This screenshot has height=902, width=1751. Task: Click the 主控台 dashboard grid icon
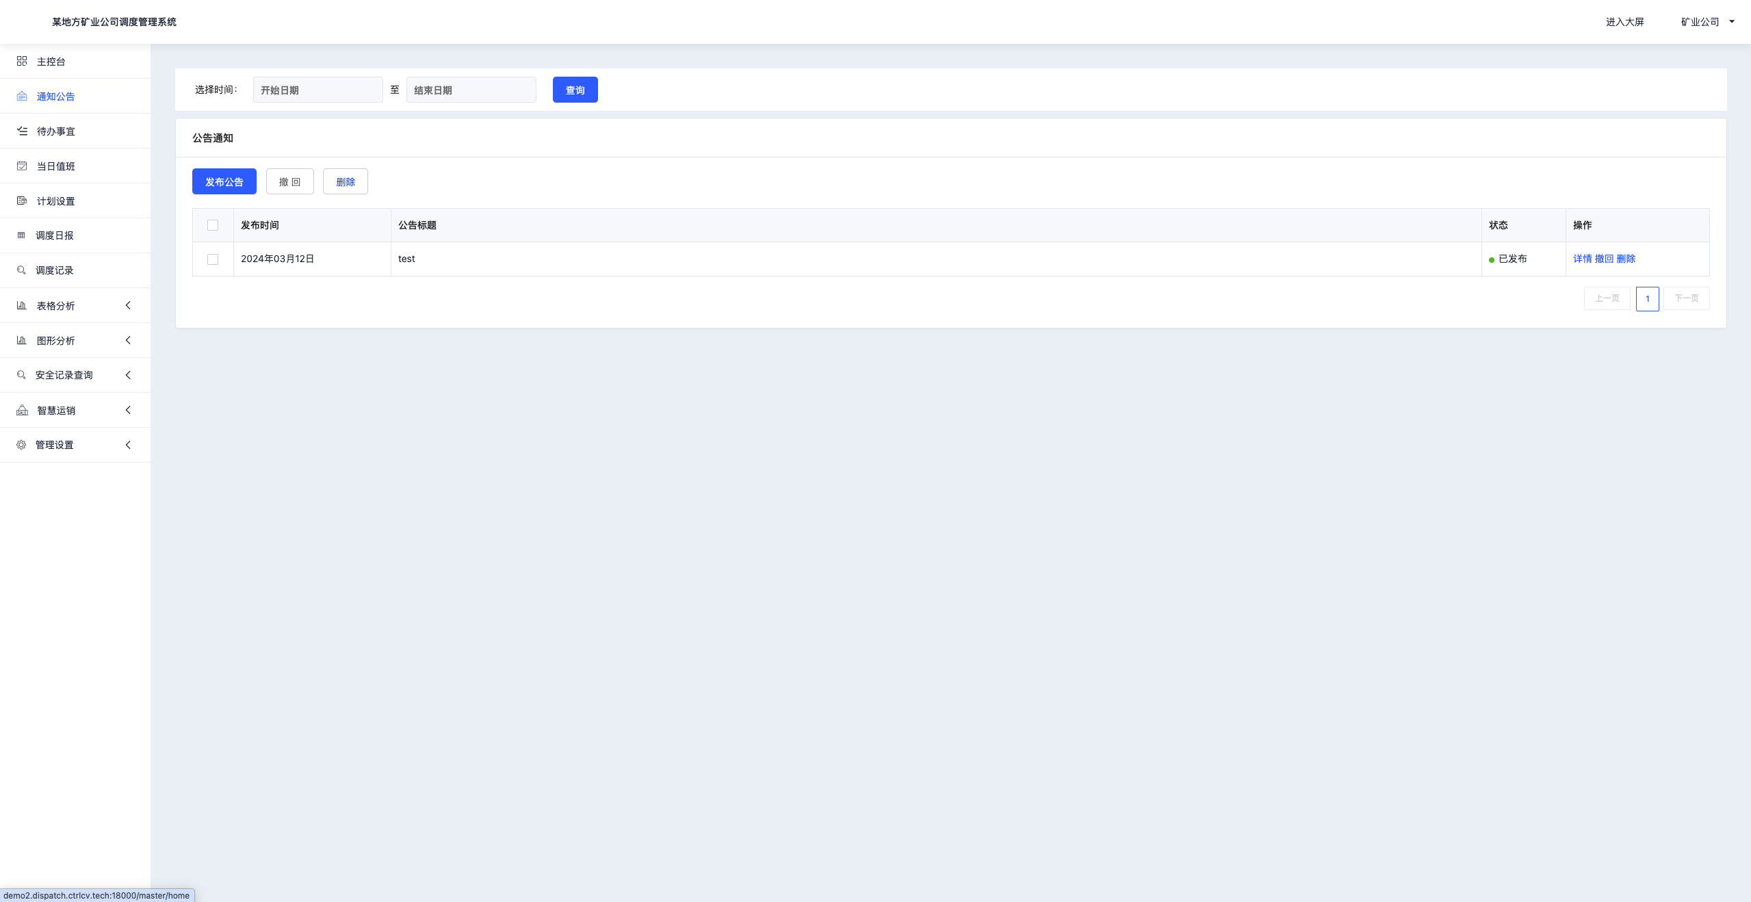(22, 61)
